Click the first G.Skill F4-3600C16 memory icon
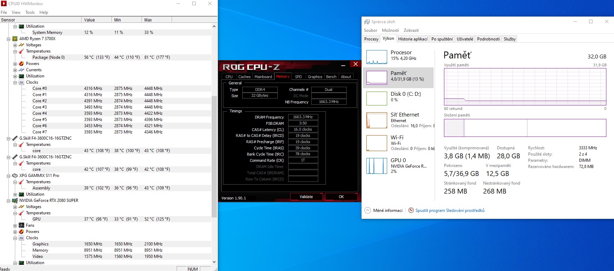Image resolution: width=614 pixels, height=271 pixels. point(15,138)
